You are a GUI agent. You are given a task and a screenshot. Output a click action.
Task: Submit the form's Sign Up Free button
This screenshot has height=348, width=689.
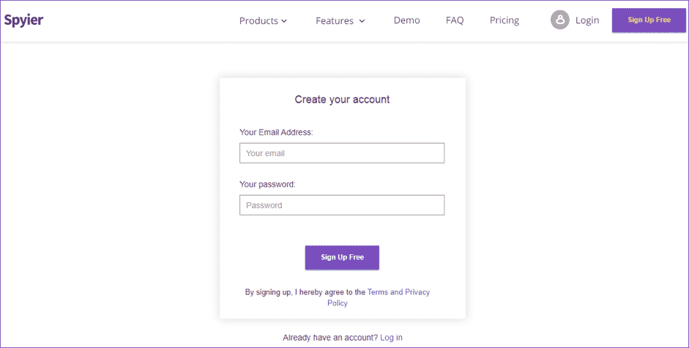click(342, 257)
